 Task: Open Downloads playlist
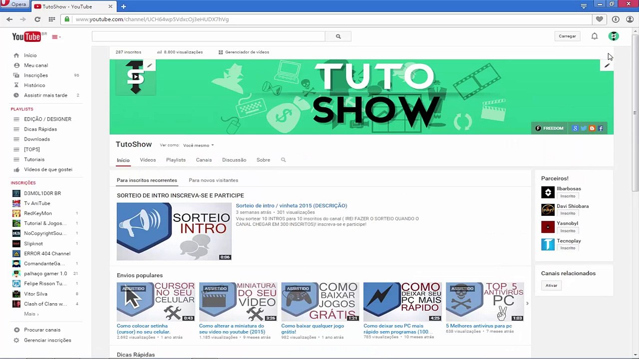37,139
